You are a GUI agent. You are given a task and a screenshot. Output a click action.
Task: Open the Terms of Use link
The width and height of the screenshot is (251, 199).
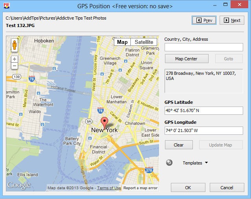click(x=109, y=188)
